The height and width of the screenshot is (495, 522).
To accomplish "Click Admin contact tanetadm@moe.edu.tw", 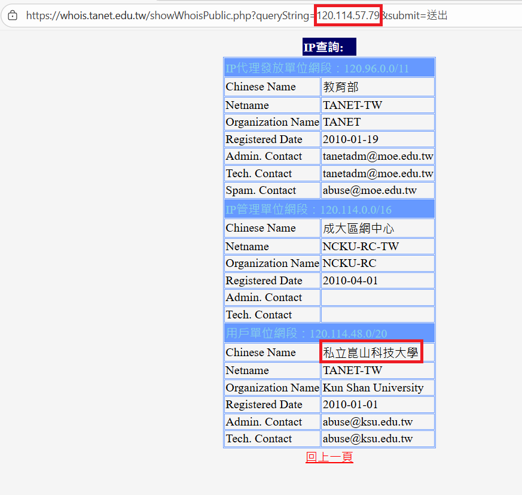I will [x=377, y=156].
